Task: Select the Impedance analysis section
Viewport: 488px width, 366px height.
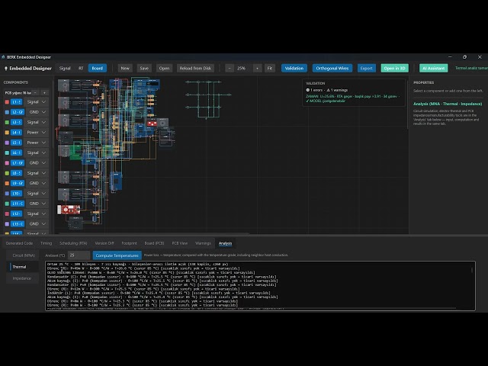Action: click(x=22, y=278)
